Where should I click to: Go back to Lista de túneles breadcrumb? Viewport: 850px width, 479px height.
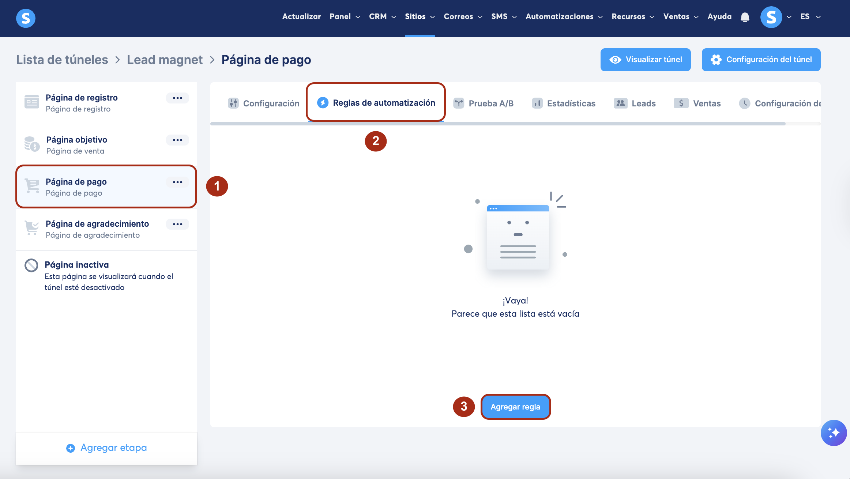tap(62, 60)
